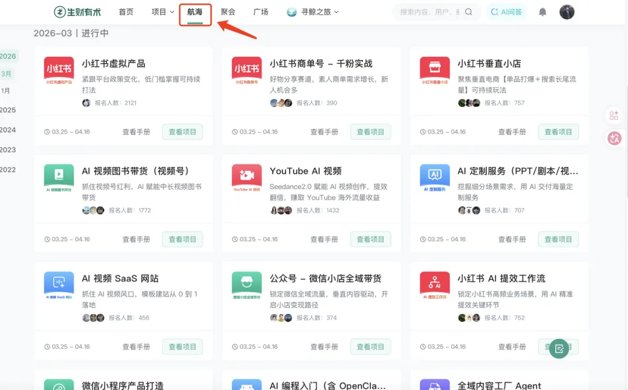This screenshot has width=628, height=390.
Task: Click 查看项目 for 公众号微信小店全域带货
Action: pyautogui.click(x=370, y=346)
